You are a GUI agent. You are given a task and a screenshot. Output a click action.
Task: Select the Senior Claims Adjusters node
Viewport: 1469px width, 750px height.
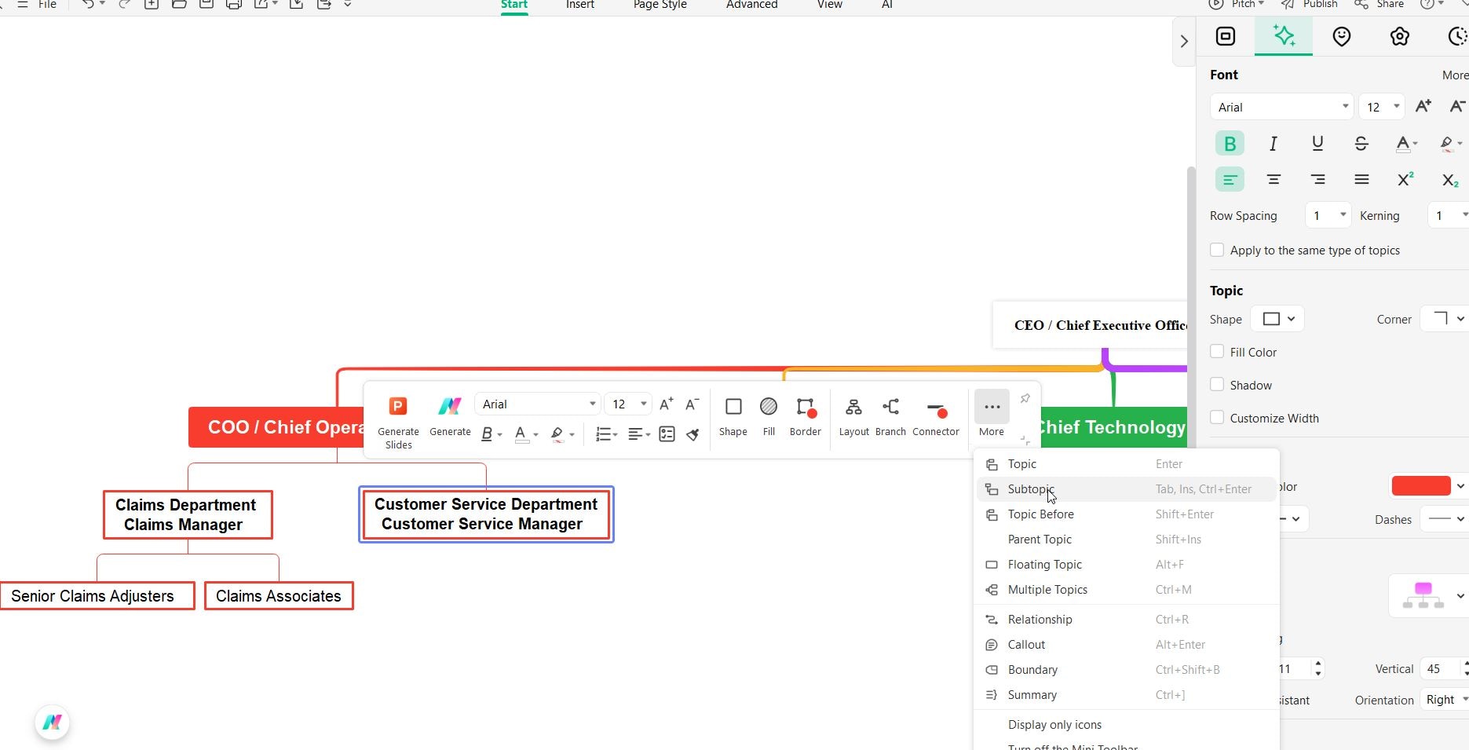click(x=97, y=596)
